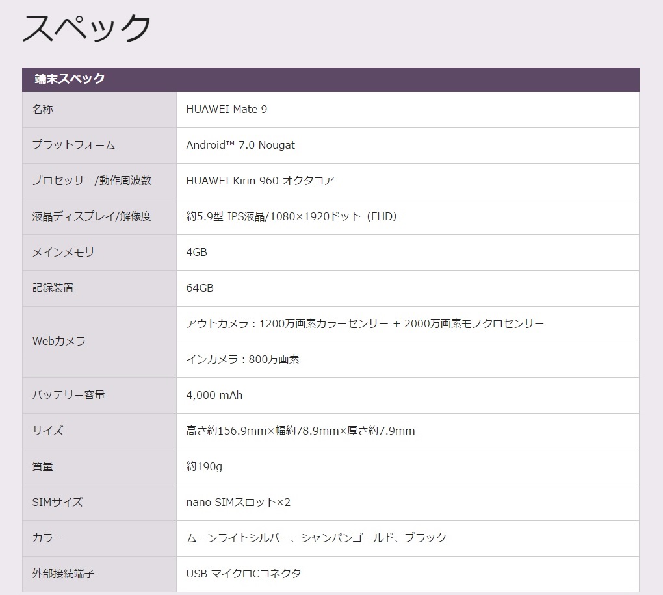Screen dimensions: 663x595
Task: Click the Webカメラ row label
Action: click(x=58, y=341)
